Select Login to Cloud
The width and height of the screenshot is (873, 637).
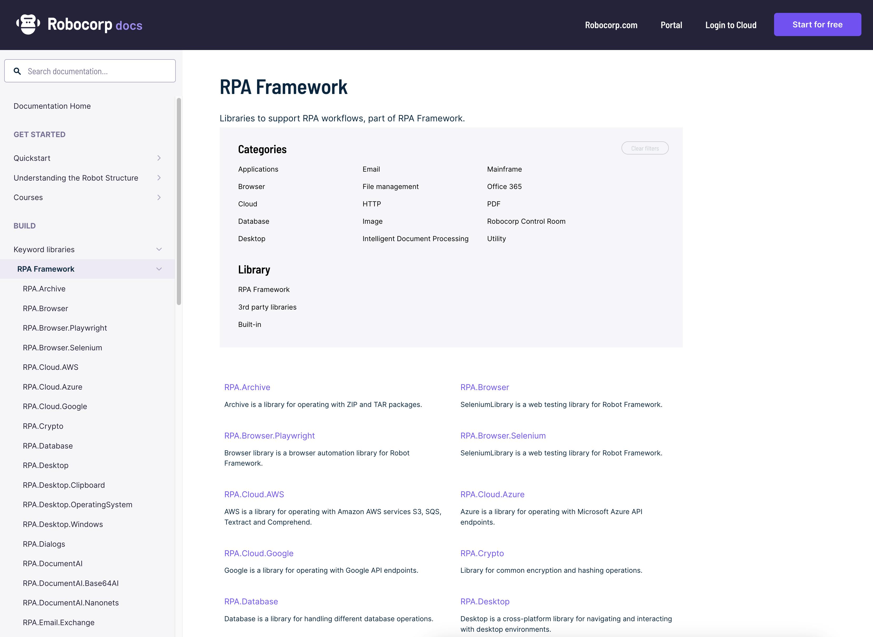[x=731, y=25]
